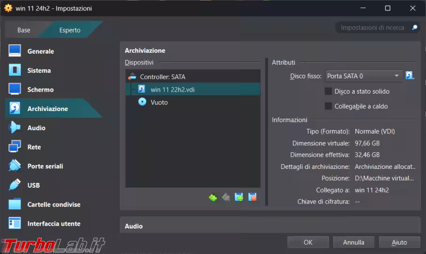Open the Generale settings section

click(53, 51)
